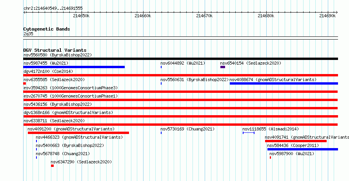Click the nsv5560631 ByrskaBishop2022 blue marker

(161, 83)
